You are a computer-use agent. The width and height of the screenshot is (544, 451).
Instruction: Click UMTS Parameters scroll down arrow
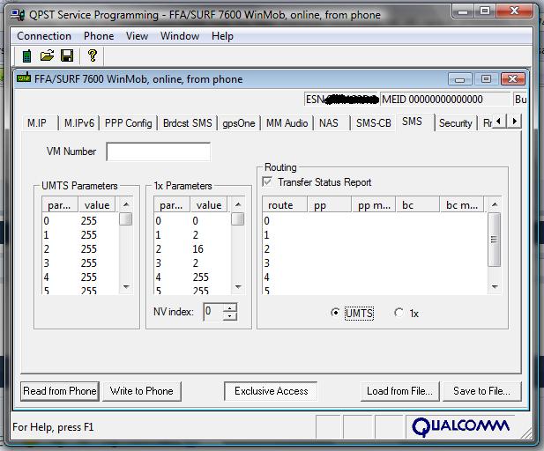click(x=126, y=287)
